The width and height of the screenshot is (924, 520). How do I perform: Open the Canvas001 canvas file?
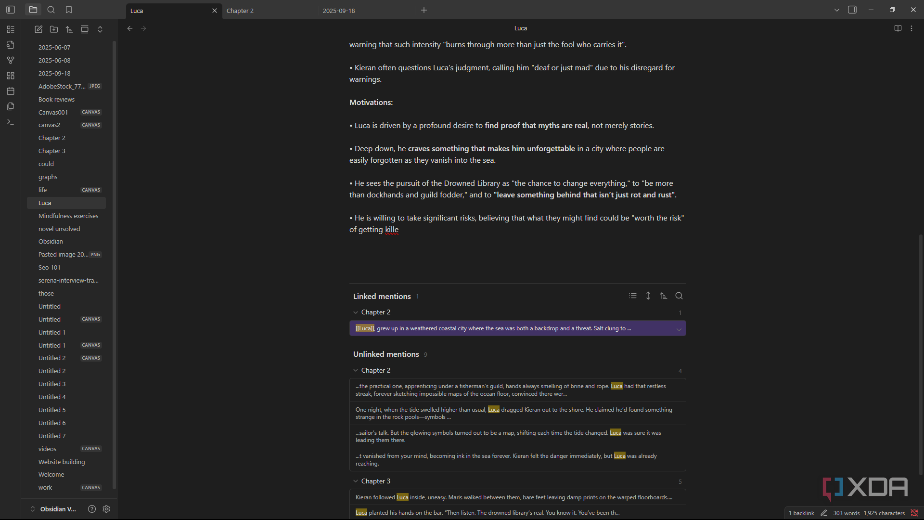(x=66, y=112)
